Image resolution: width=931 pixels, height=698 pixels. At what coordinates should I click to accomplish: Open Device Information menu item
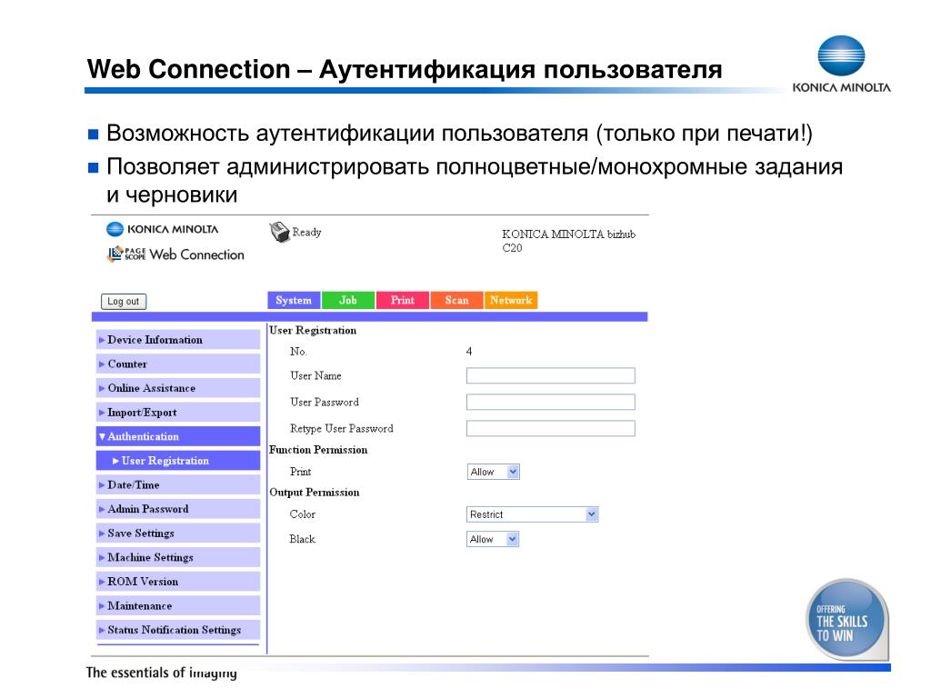point(178,340)
